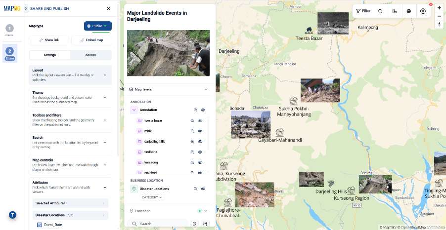Click the Embed map button

91,40
